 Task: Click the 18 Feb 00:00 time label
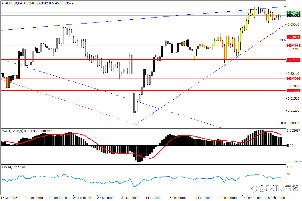tap(276, 198)
